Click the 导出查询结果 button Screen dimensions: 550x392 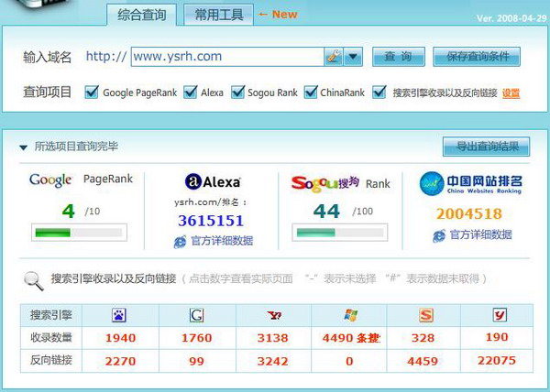[486, 147]
